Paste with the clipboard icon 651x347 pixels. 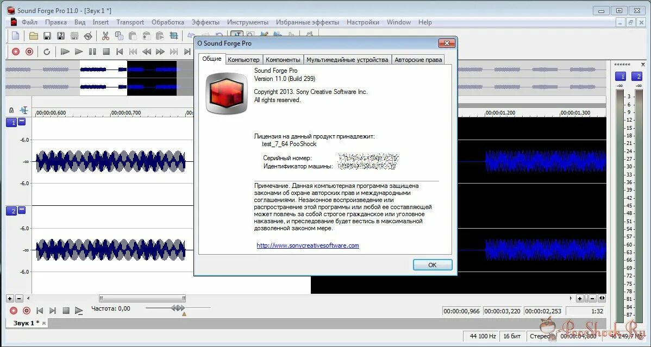tap(133, 36)
